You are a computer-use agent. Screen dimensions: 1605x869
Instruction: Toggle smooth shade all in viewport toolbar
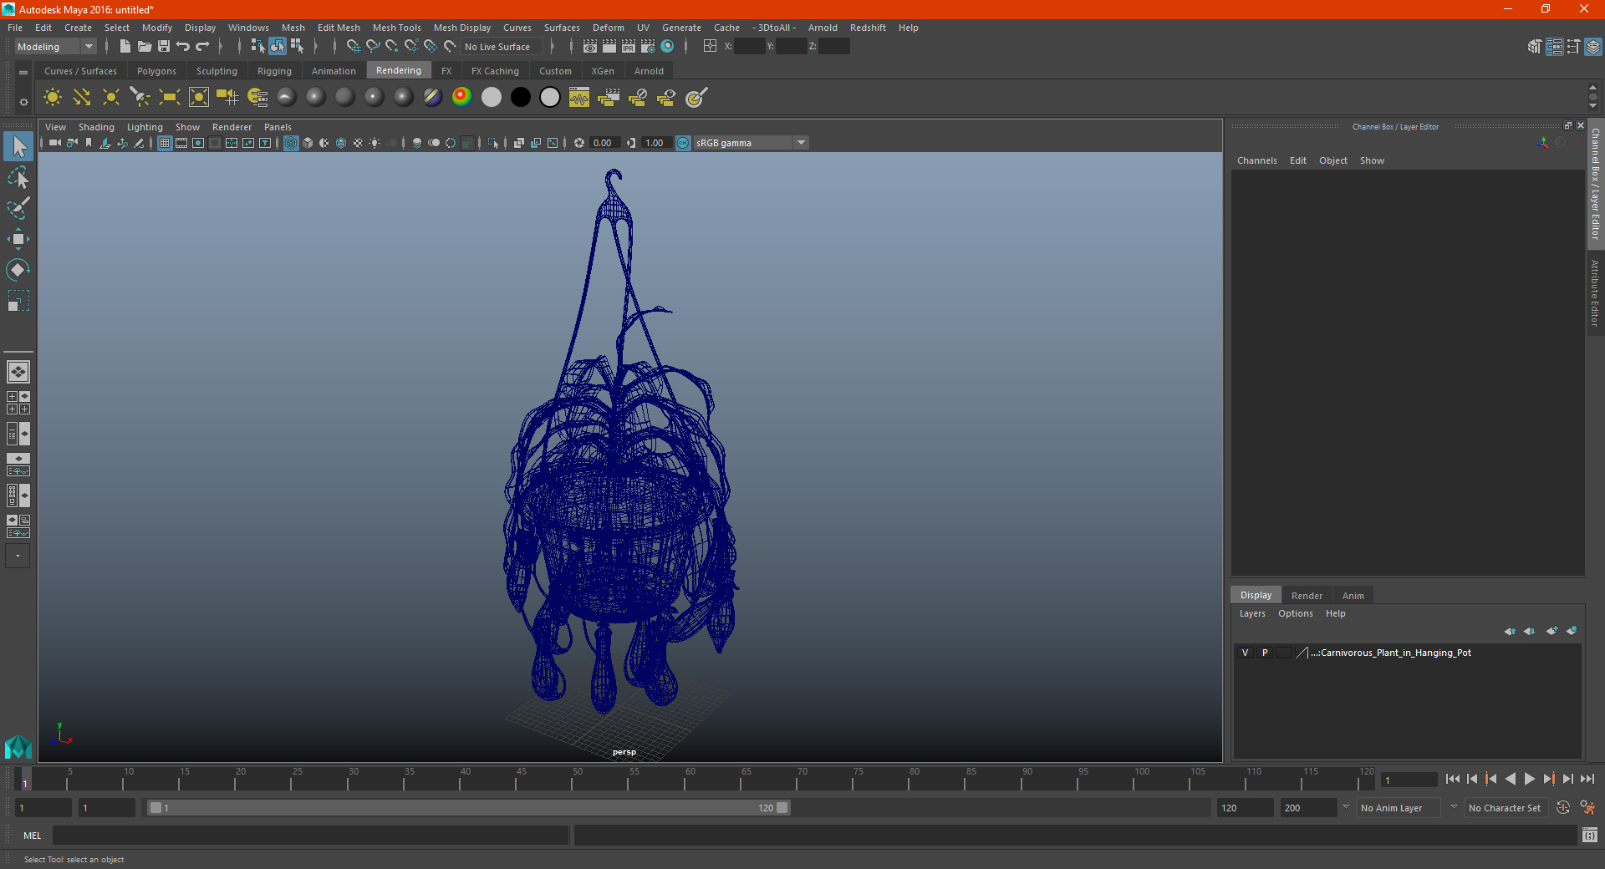308,143
